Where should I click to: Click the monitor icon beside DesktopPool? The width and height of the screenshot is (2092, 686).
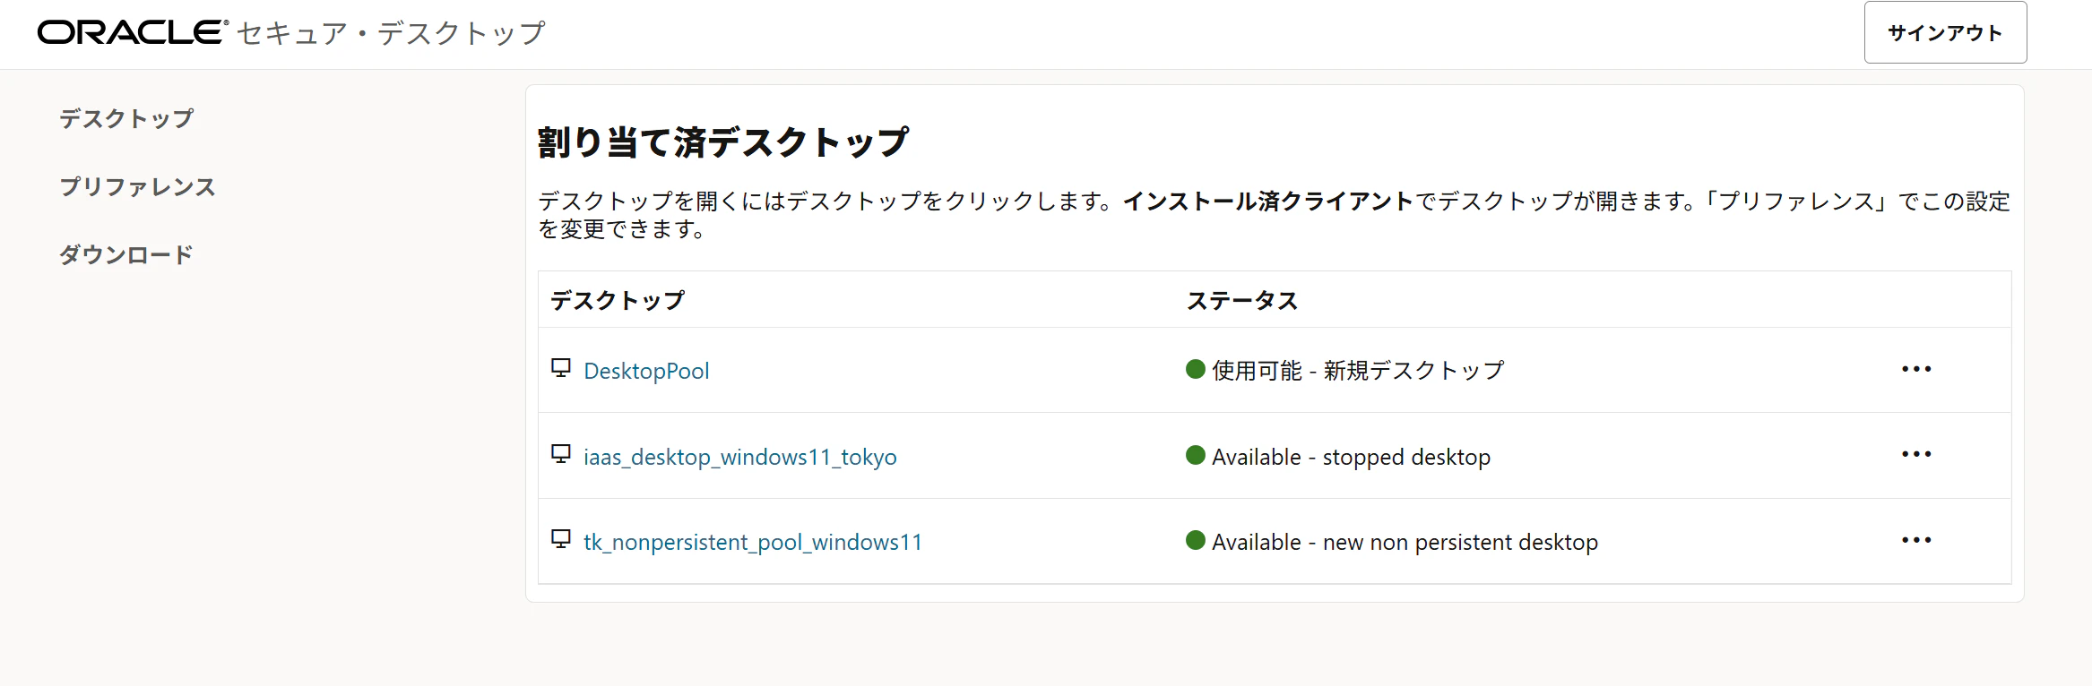coord(561,368)
